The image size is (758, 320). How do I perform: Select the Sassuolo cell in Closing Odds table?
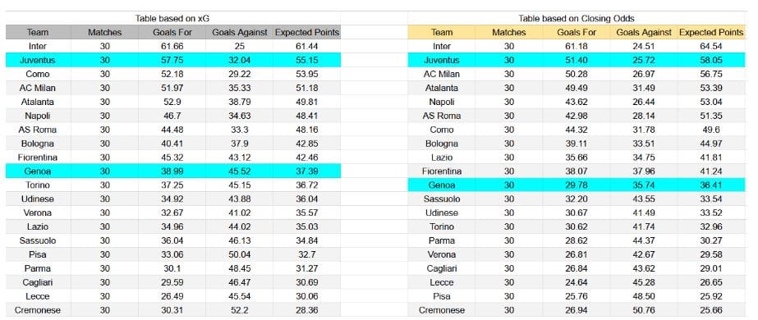point(441,199)
